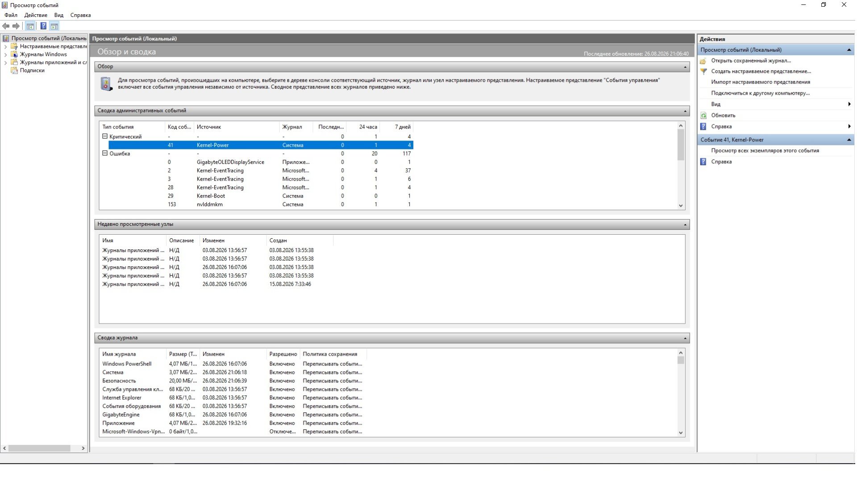
Task: Select the Подписки tree item
Action: (32, 70)
